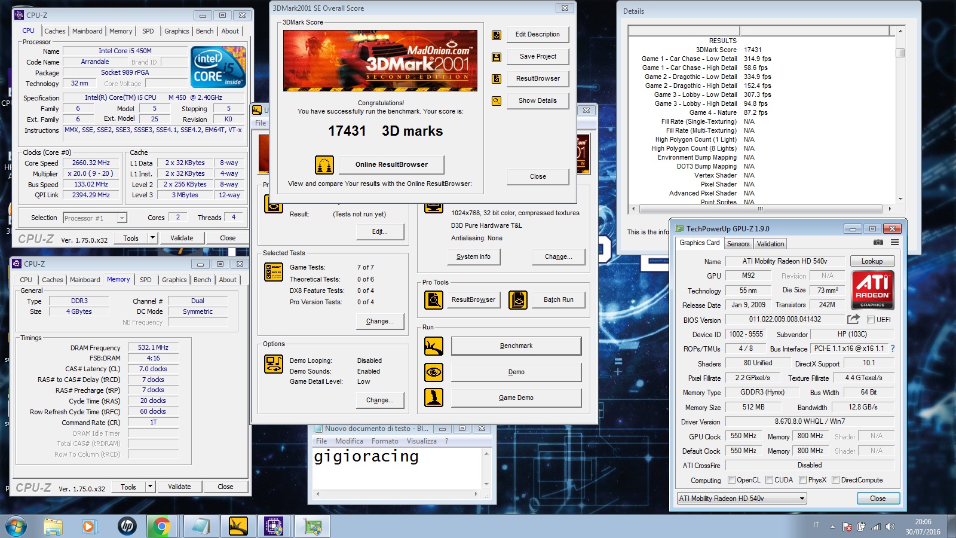Image resolution: width=956 pixels, height=538 pixels.
Task: Click the ATI Radeon logo in GPU-Z
Action: pos(872,290)
